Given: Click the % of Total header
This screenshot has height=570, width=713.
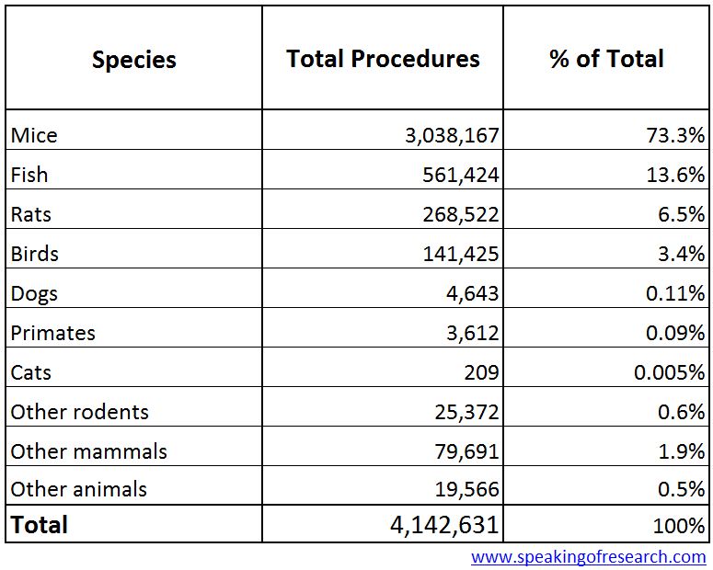Looking at the screenshot, I should [x=606, y=59].
